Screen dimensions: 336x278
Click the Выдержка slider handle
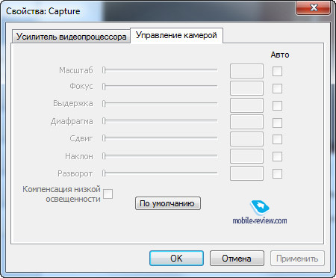click(104, 103)
